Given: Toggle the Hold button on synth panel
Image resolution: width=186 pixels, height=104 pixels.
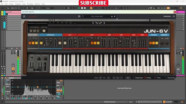Looking at the screenshot, I should [30, 43].
